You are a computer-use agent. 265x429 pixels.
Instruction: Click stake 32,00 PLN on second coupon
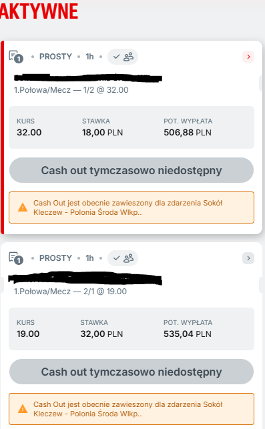point(101,334)
